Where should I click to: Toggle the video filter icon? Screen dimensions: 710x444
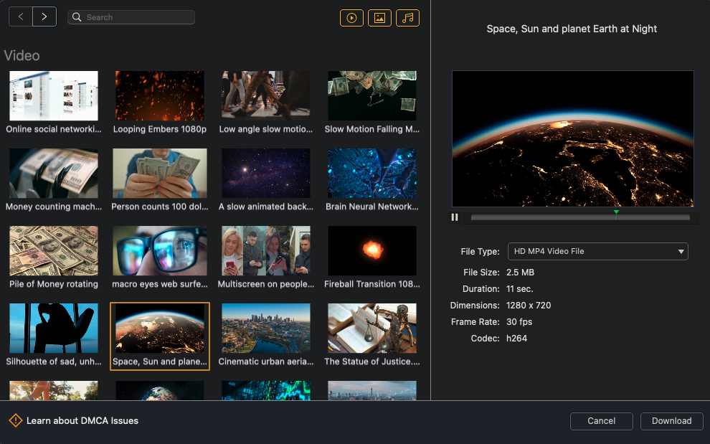(x=352, y=18)
